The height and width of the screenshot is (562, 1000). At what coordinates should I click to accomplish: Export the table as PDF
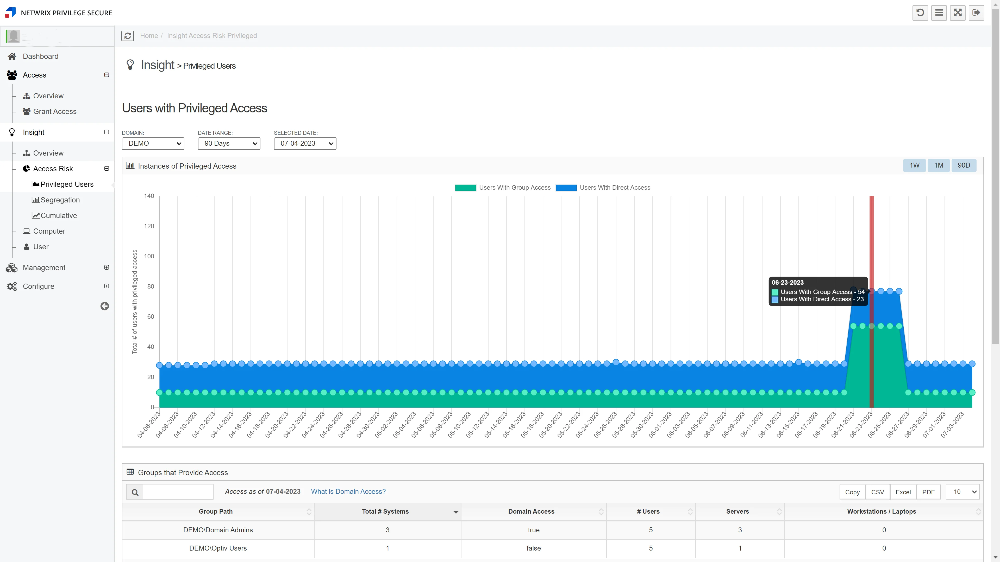928,492
